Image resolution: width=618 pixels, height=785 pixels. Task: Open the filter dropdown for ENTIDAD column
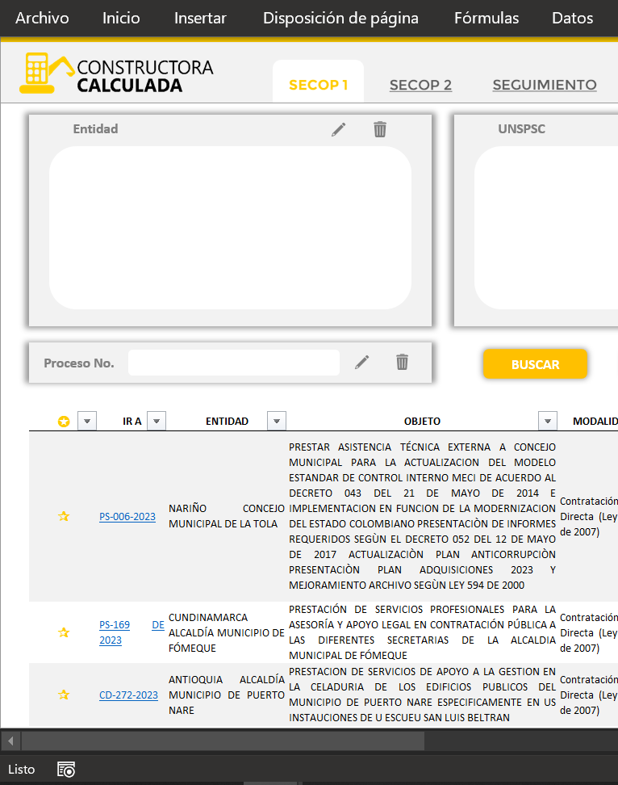pos(277,421)
